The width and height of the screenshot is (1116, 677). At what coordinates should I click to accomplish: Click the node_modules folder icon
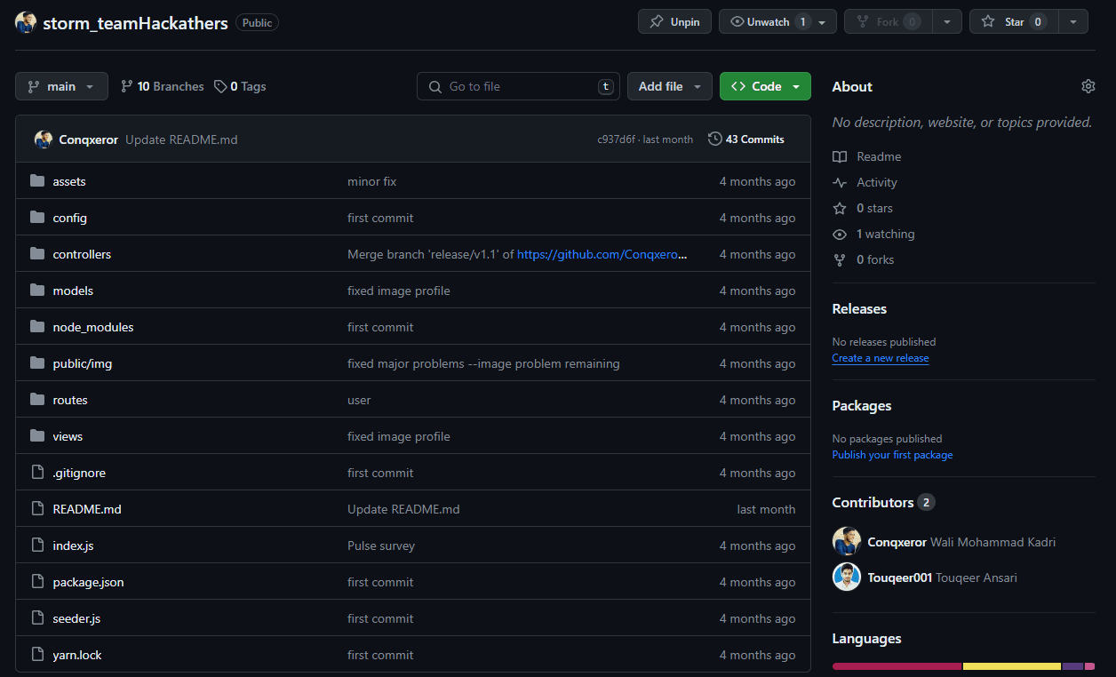[37, 327]
